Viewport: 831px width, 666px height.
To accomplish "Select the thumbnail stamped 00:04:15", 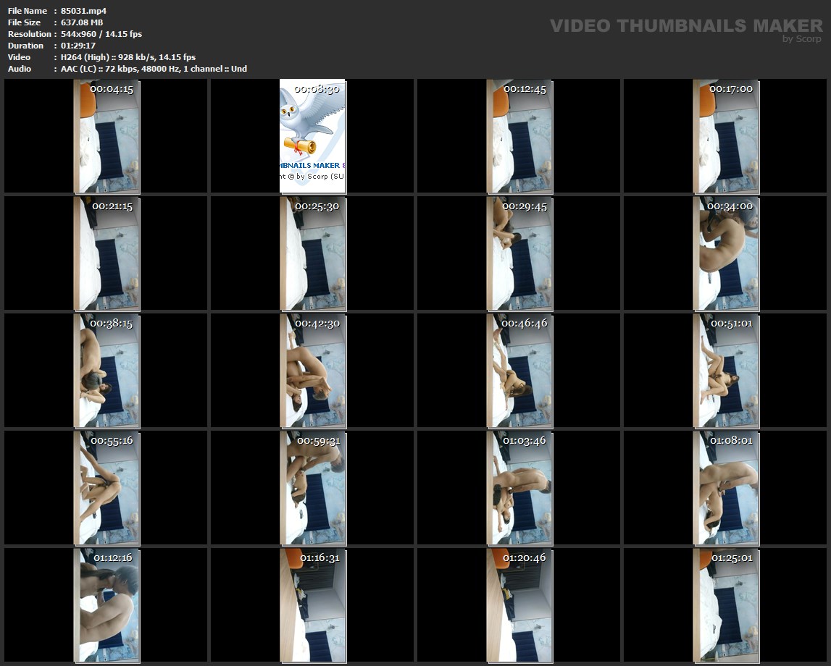I will click(107, 136).
